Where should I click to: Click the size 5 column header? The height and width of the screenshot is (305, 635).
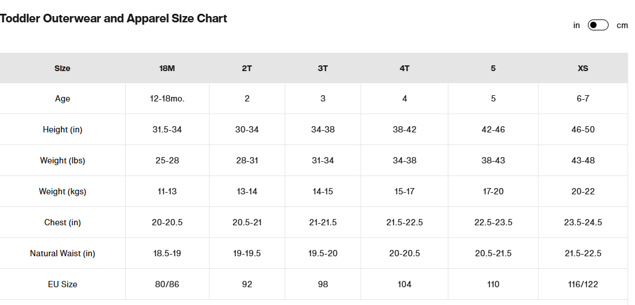click(493, 68)
